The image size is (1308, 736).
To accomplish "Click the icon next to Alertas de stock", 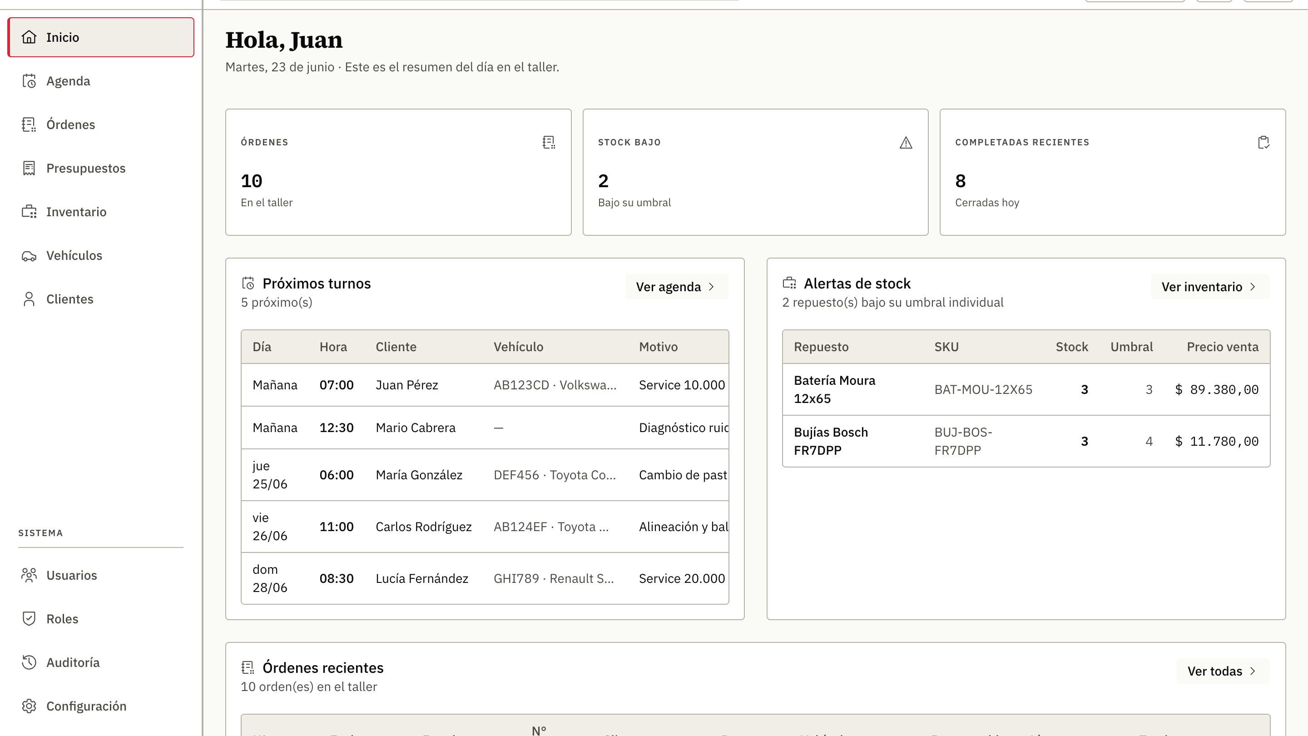I will point(790,283).
